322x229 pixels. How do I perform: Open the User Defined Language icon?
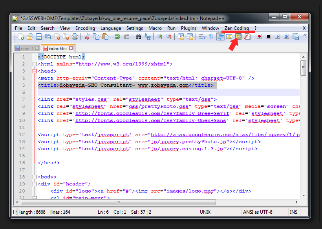coord(229,37)
